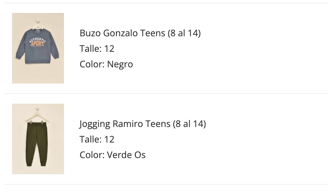Click the Negro color value
The height and width of the screenshot is (195, 328).
click(x=120, y=64)
